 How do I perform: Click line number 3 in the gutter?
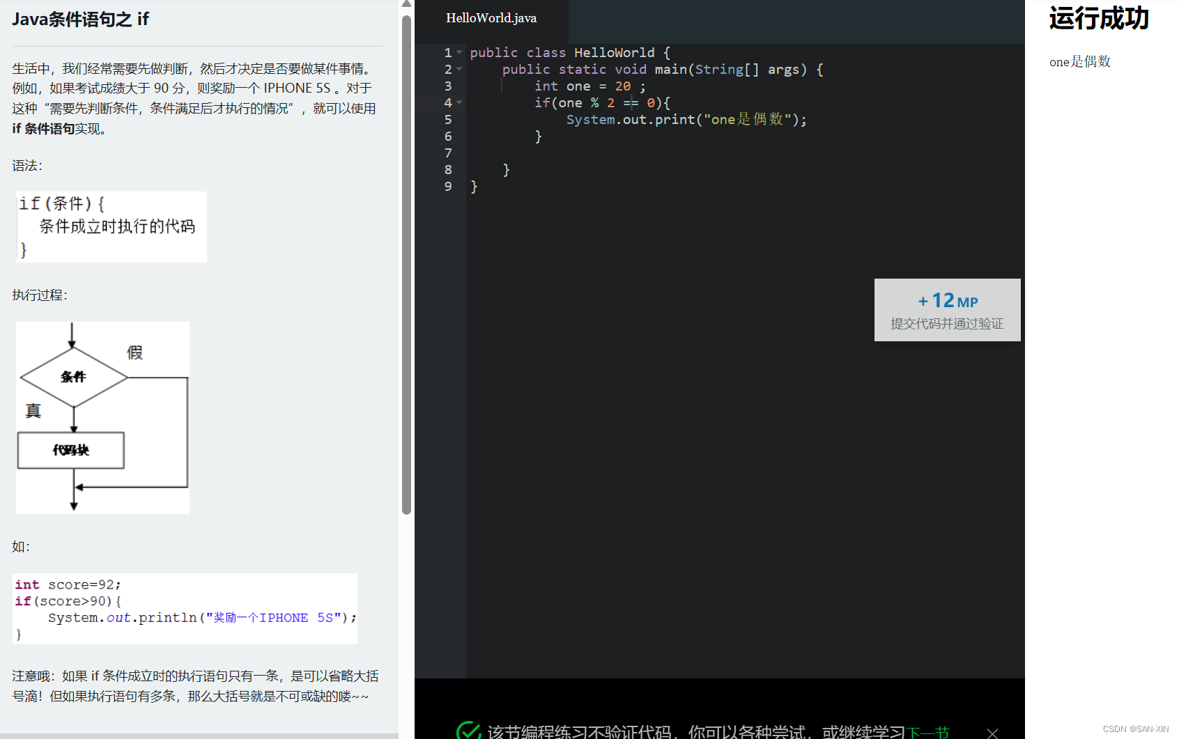tap(448, 86)
